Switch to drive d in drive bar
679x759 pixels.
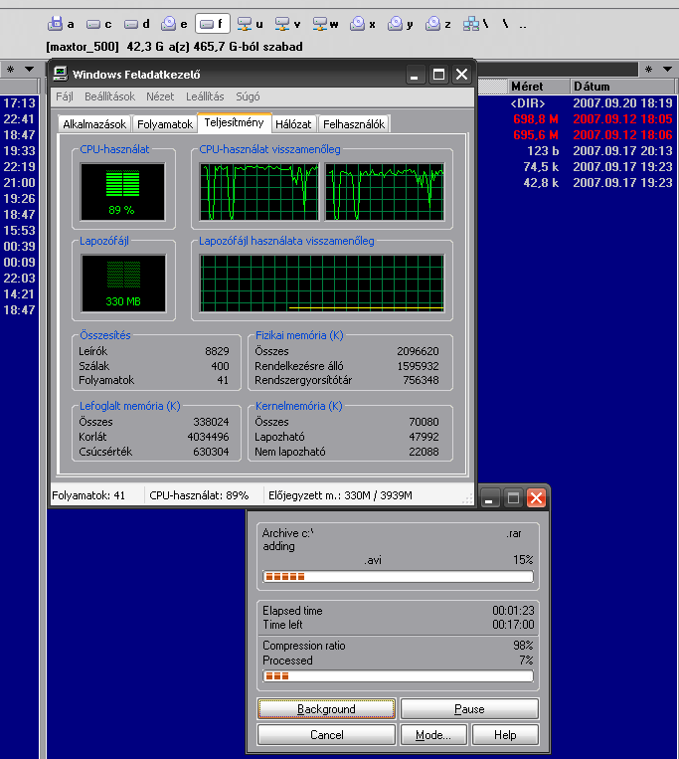tap(137, 23)
